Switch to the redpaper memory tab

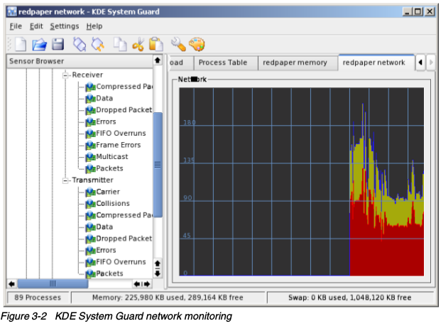coord(295,63)
